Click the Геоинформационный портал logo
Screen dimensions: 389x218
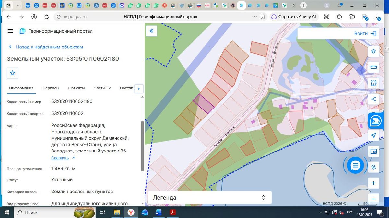click(x=56, y=31)
